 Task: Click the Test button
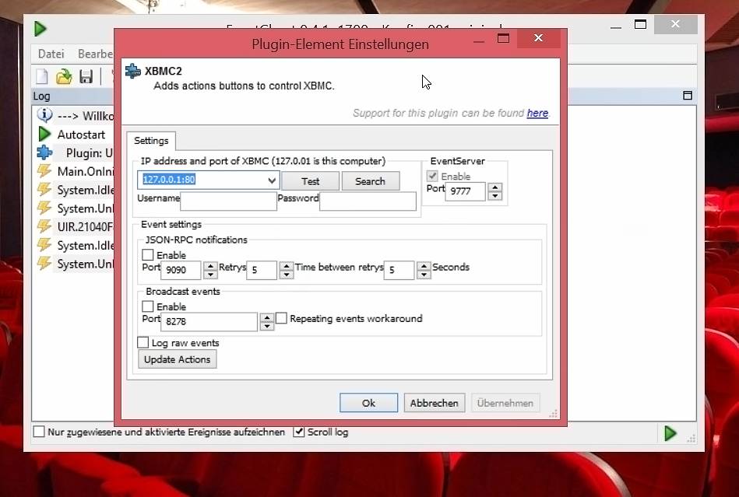click(x=310, y=181)
